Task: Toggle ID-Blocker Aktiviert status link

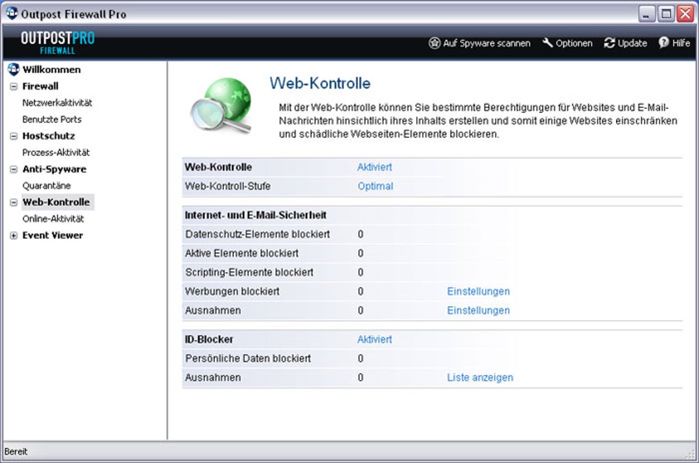Action: 374,340
